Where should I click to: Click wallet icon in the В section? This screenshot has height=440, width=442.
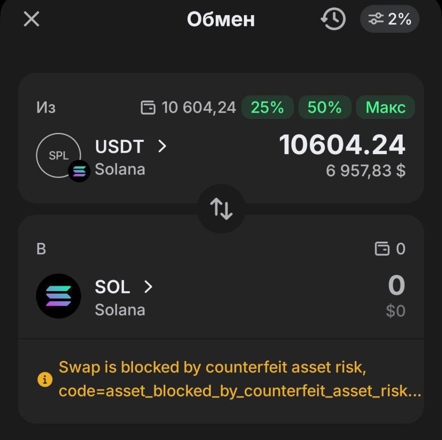point(382,249)
